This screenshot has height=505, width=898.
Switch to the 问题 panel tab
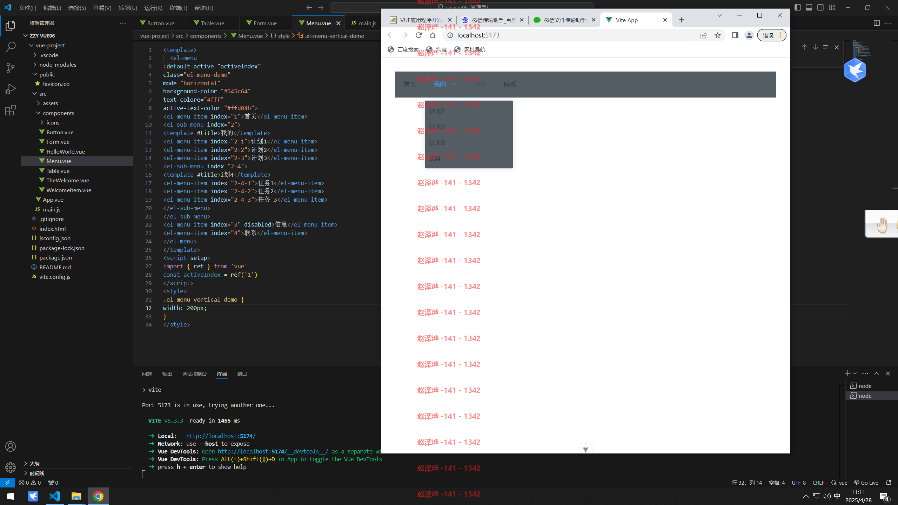pos(147,374)
